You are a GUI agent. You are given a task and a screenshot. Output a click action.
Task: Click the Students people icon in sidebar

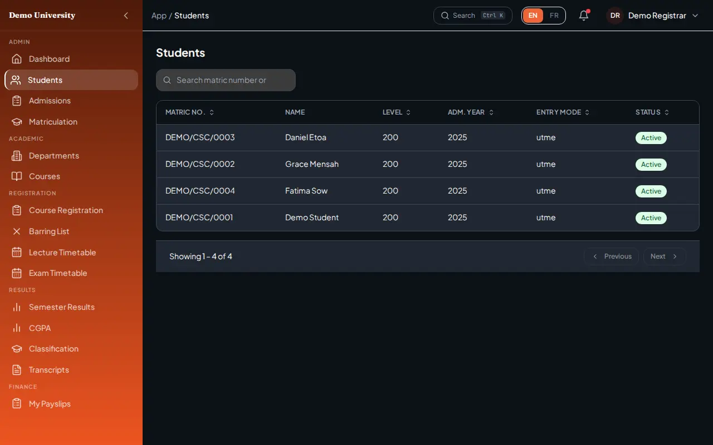[x=16, y=80]
